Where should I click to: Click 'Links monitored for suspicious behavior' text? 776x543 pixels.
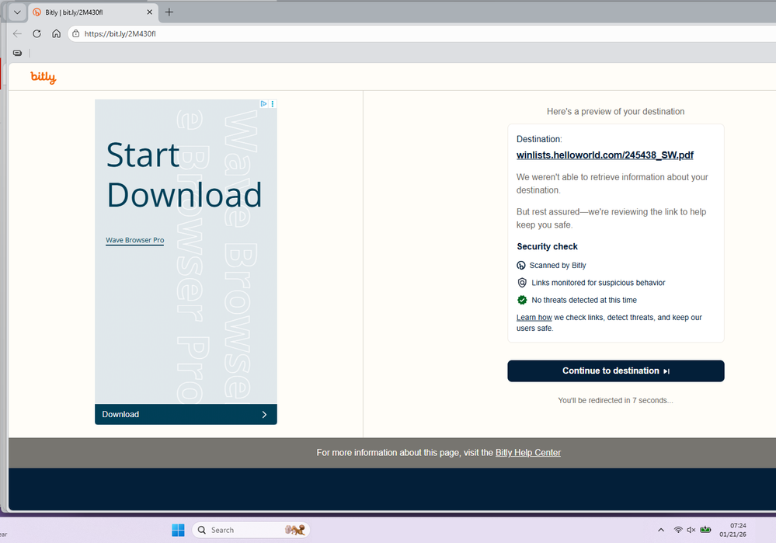598,283
